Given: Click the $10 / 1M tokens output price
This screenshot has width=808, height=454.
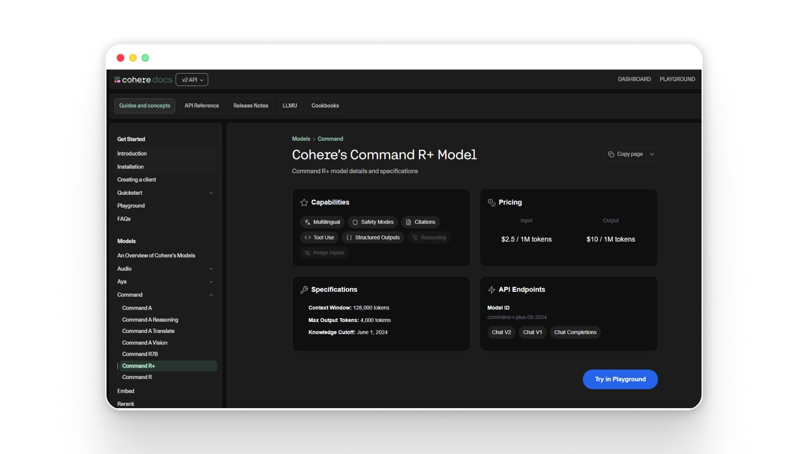Looking at the screenshot, I should pyautogui.click(x=611, y=239).
